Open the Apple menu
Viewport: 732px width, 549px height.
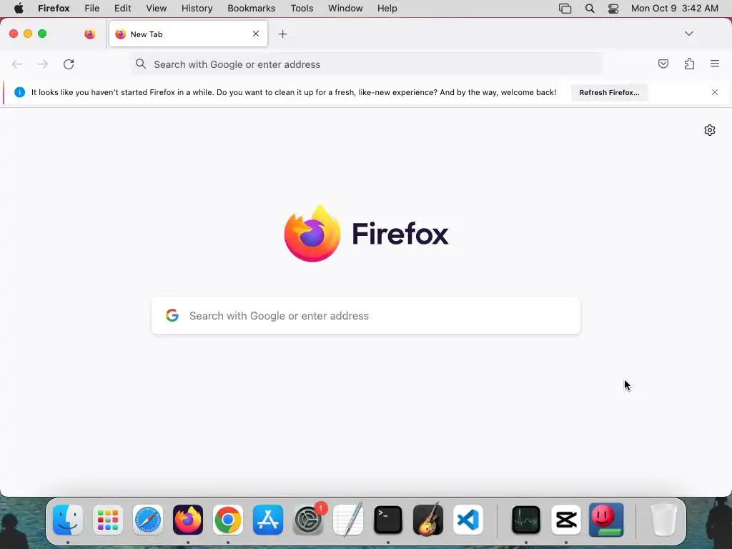19,9
